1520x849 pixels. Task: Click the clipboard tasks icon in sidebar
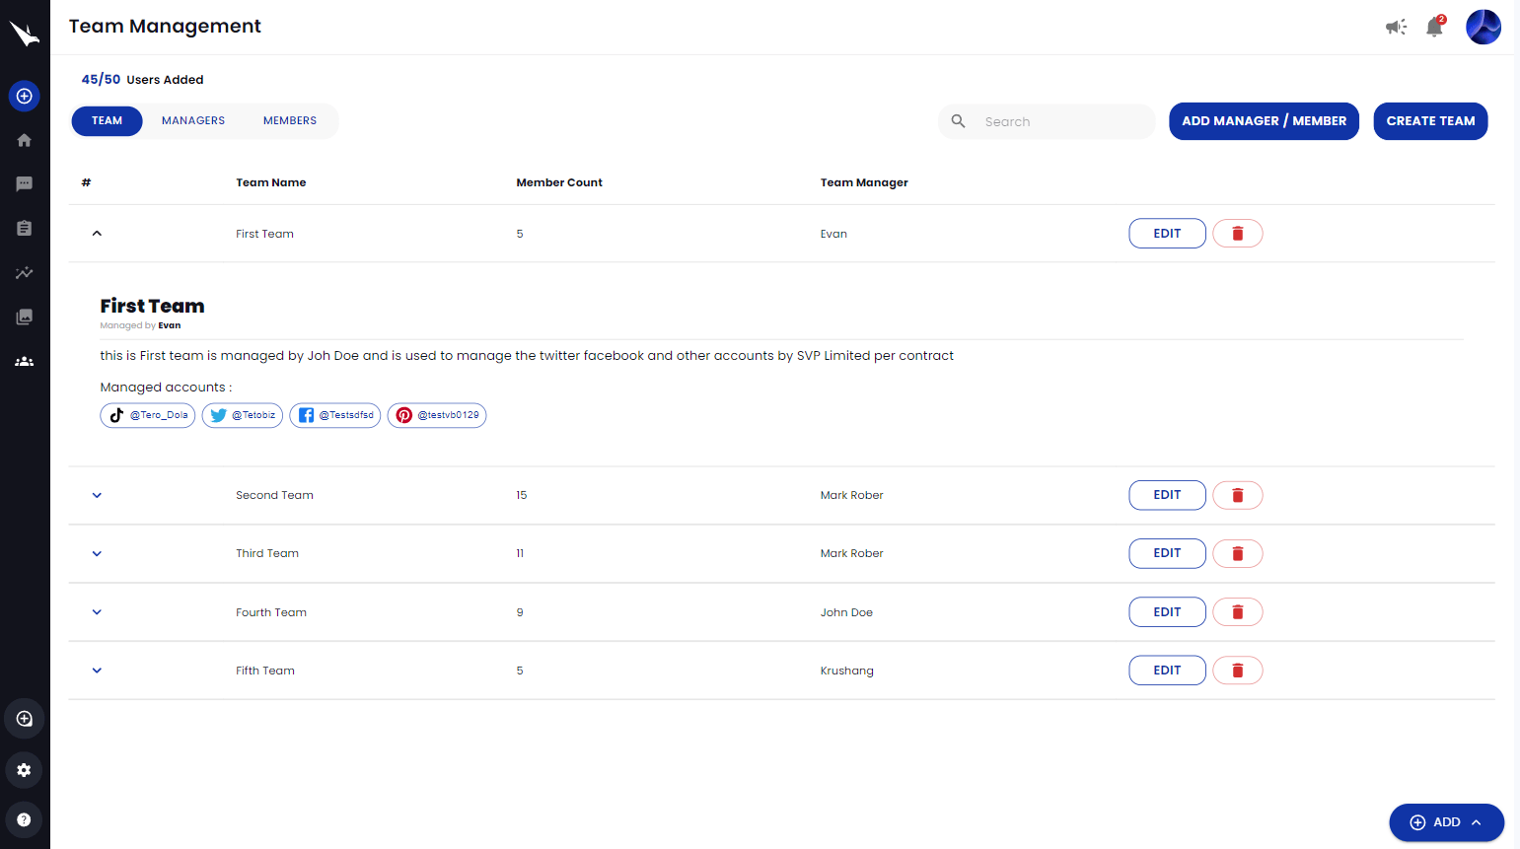click(25, 229)
